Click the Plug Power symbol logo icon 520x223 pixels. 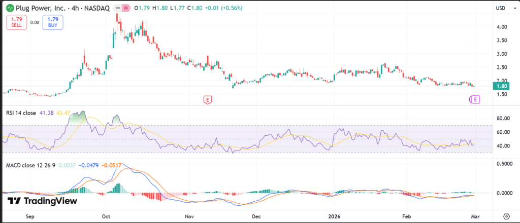10,8
